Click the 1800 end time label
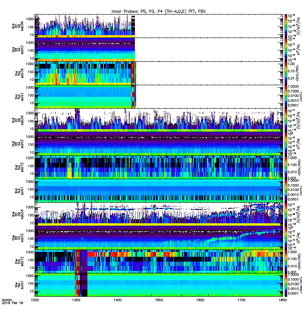Viewport: 302px width, 323px height. [283, 300]
